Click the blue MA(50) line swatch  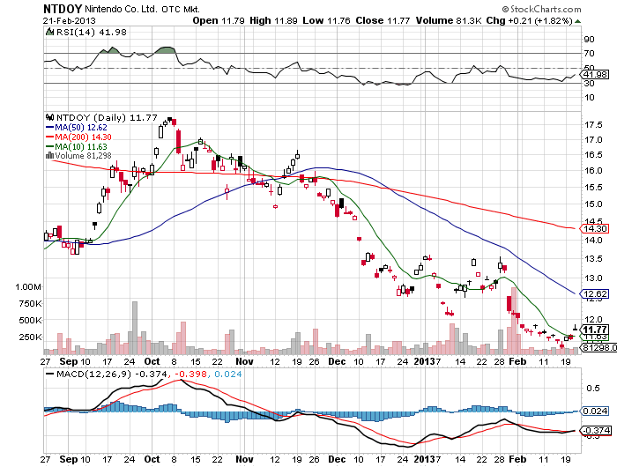click(49, 128)
